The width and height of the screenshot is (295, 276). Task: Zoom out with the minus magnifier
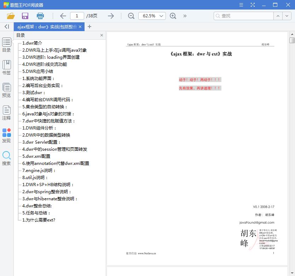[x=131, y=16]
